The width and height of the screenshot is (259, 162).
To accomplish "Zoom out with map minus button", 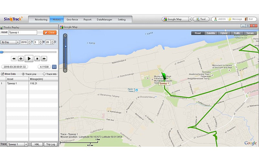I will click(65, 70).
